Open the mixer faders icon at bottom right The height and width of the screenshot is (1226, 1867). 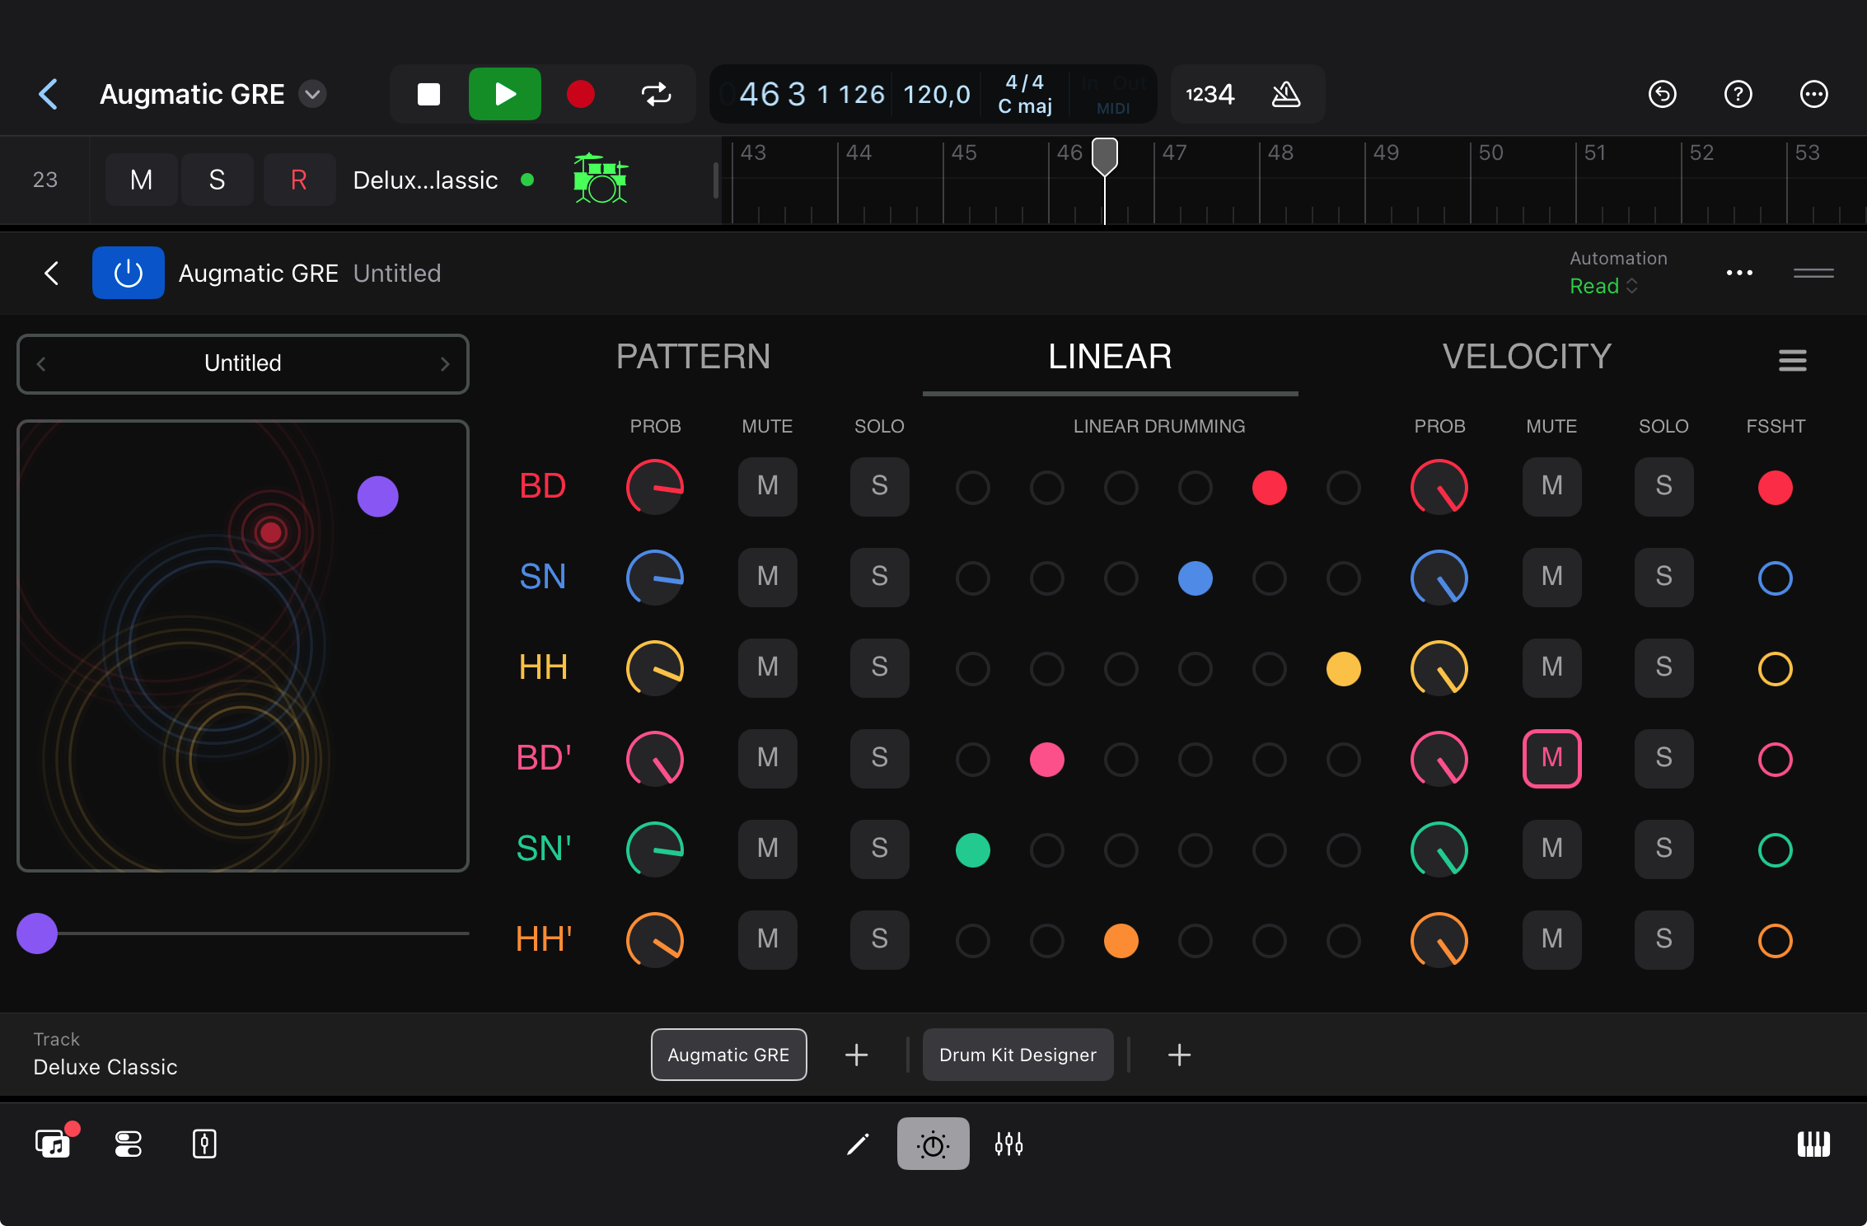click(x=1009, y=1144)
